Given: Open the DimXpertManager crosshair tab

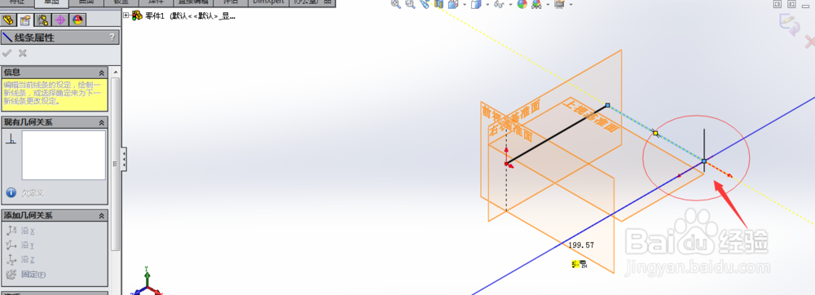Looking at the screenshot, I should point(60,20).
